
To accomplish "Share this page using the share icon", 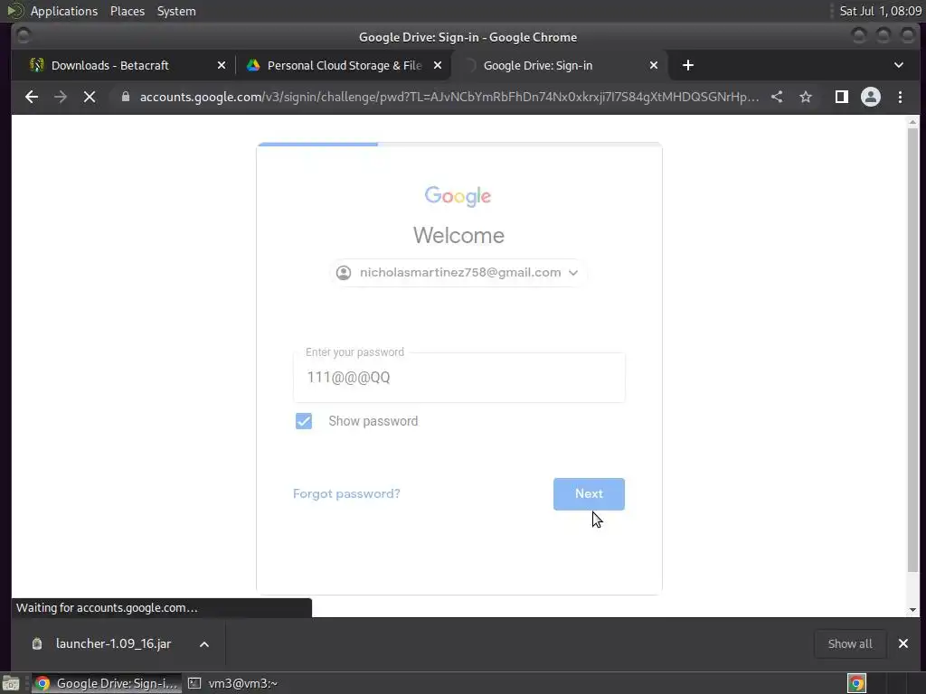I will [777, 97].
